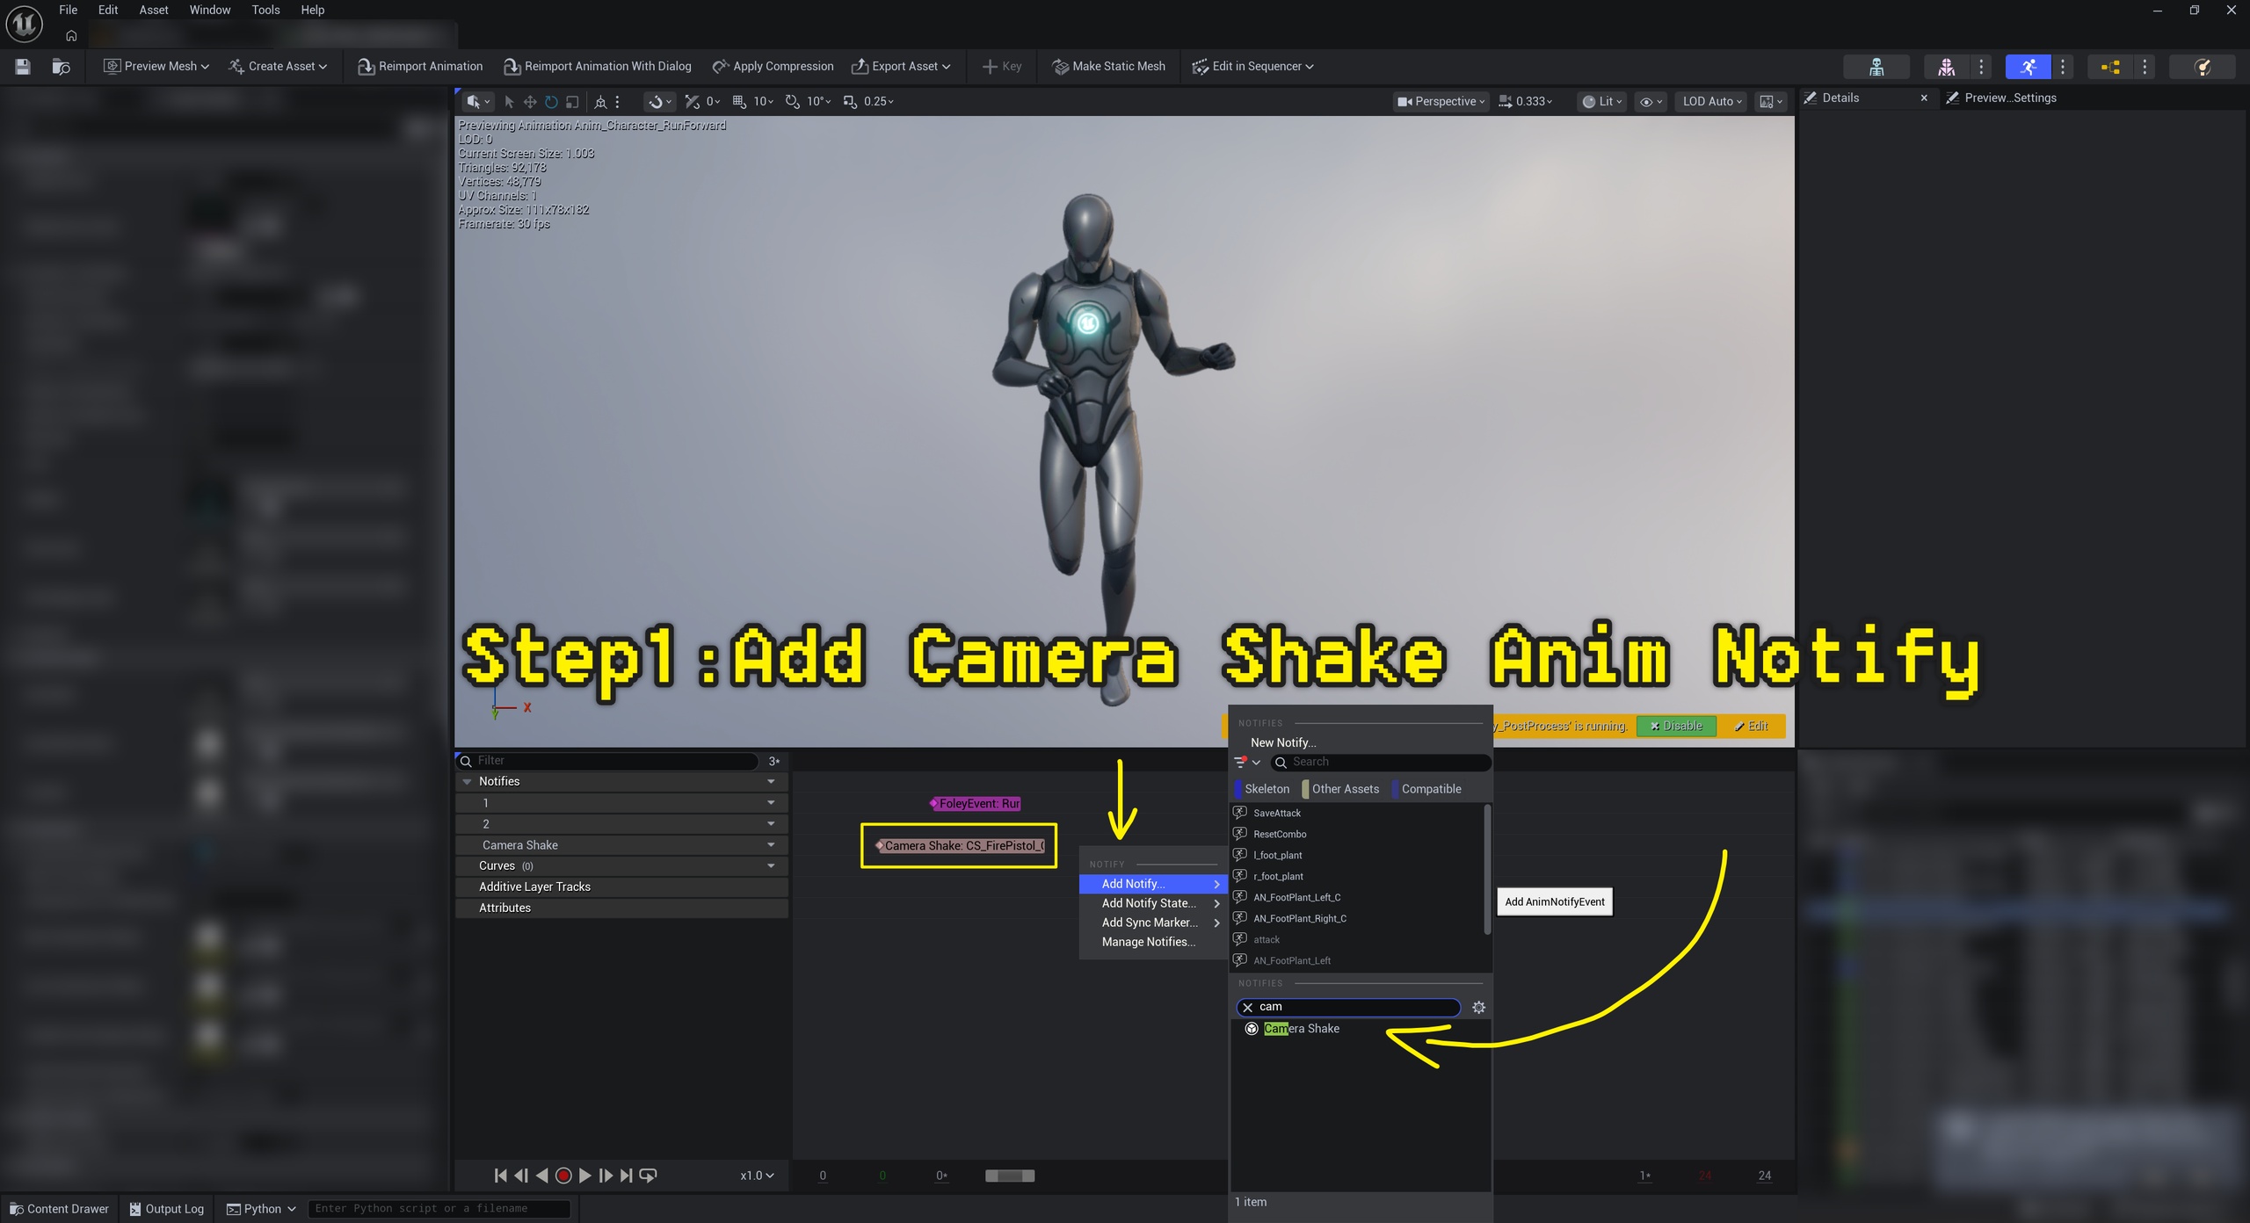Click the Save asset floppy icon
This screenshot has width=2250, height=1223.
pos(23,67)
